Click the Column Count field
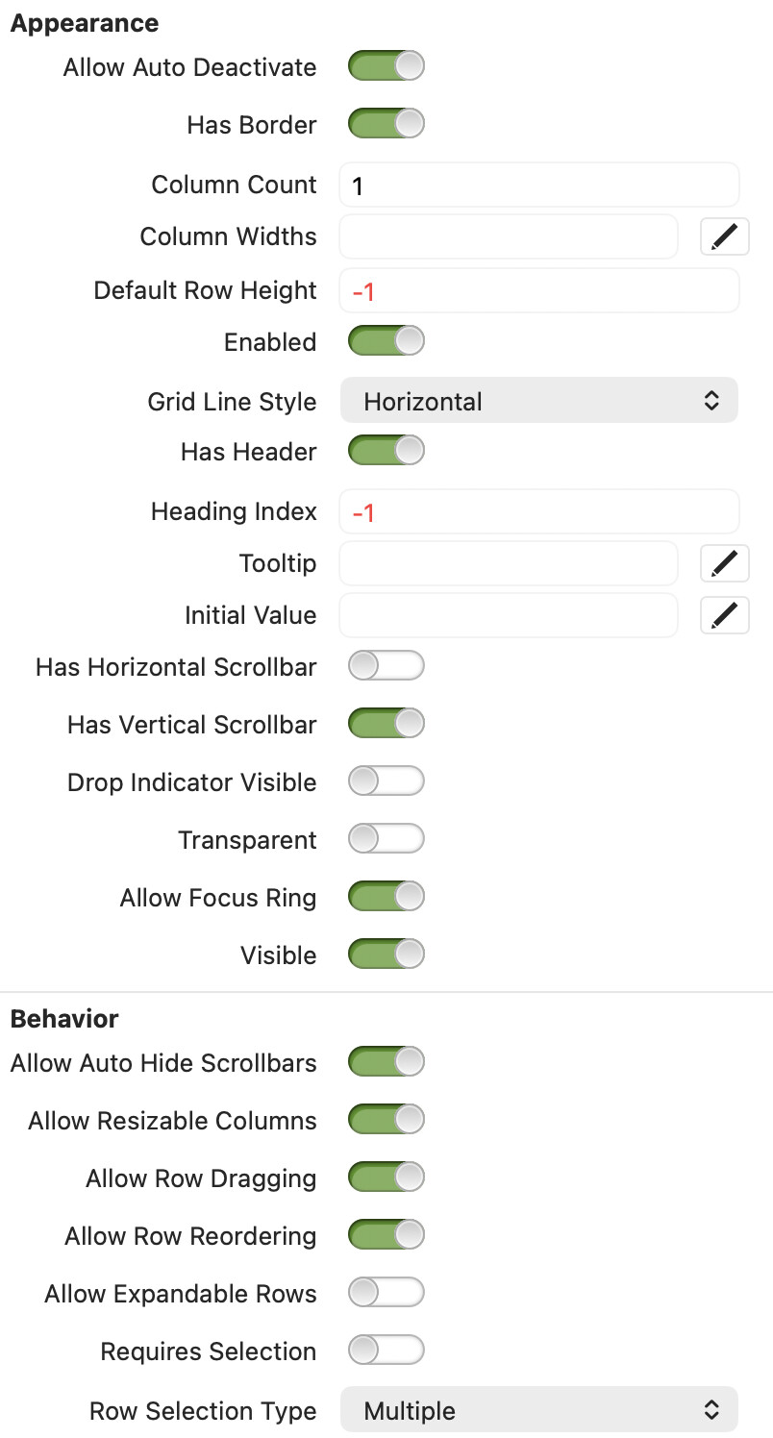Viewport: 773px width, 1438px height. tap(538, 185)
